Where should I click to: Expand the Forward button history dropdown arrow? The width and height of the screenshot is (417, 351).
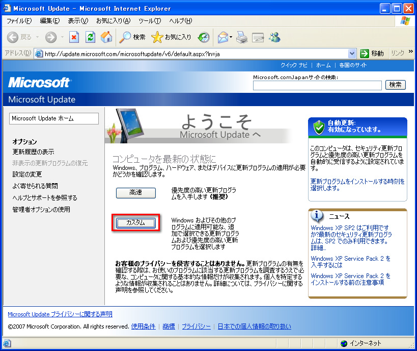[x=62, y=37]
